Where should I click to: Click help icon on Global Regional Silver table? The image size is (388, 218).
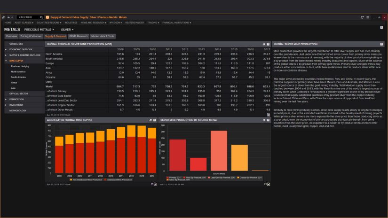(x=268, y=44)
